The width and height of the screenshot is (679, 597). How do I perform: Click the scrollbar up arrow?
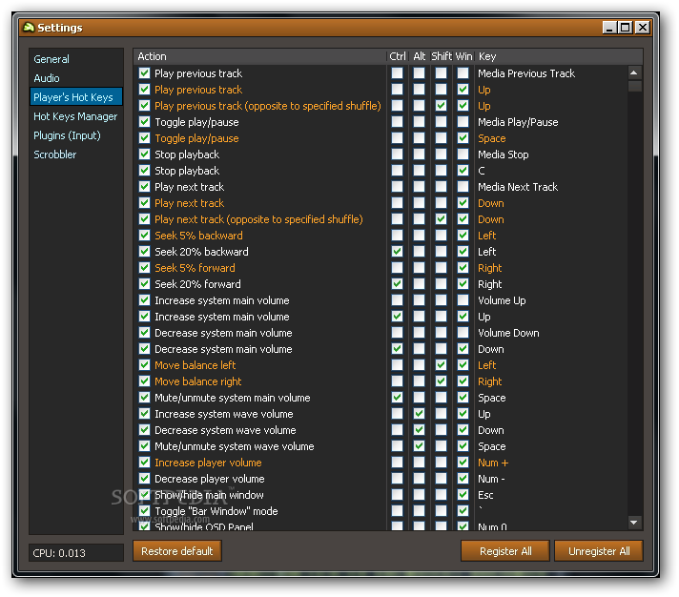click(x=634, y=72)
